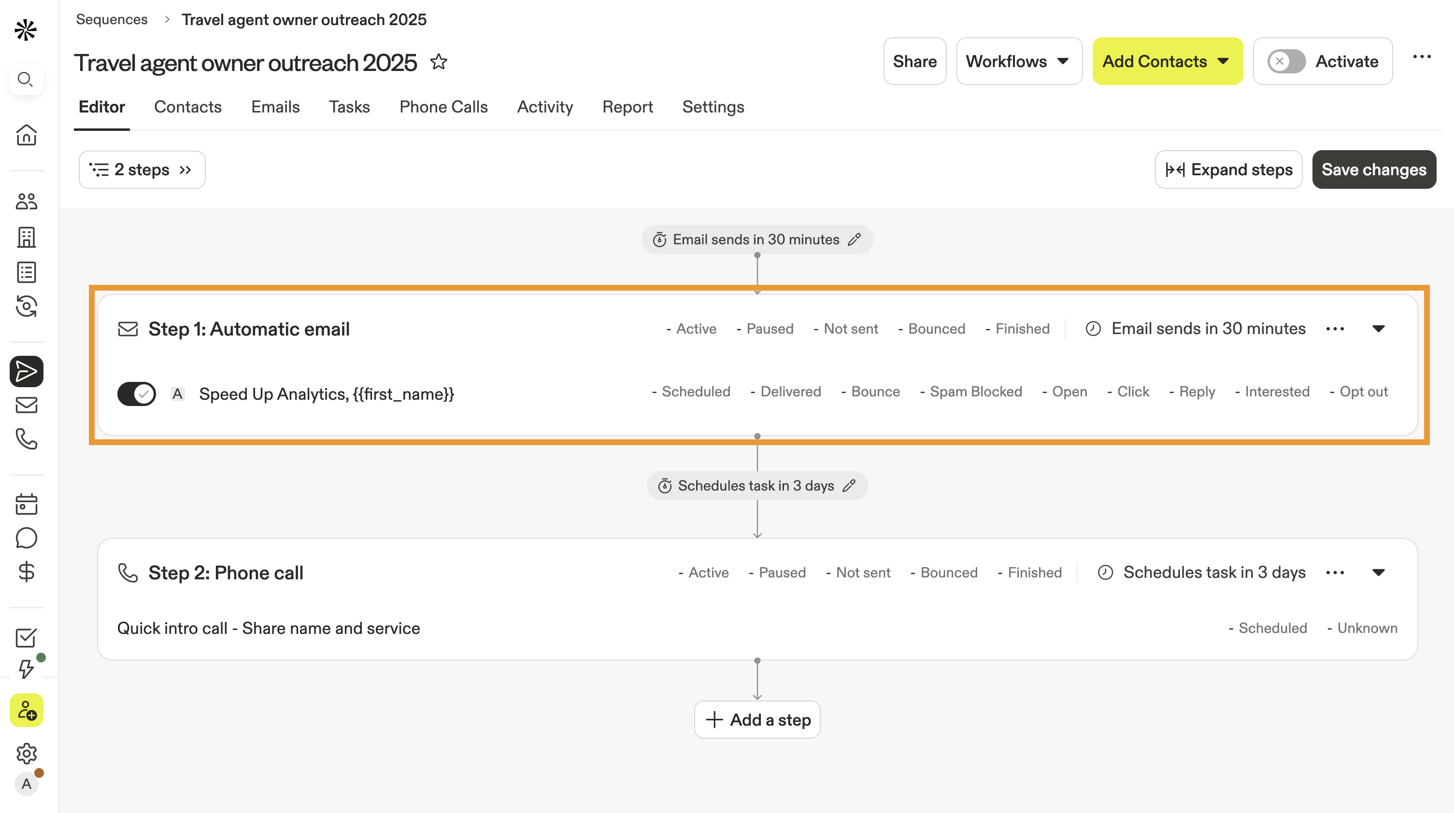This screenshot has width=1454, height=813.
Task: Toggle the Activate sequence switch
Action: point(1286,61)
